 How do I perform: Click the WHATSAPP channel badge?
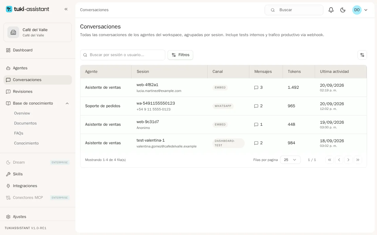tap(223, 106)
